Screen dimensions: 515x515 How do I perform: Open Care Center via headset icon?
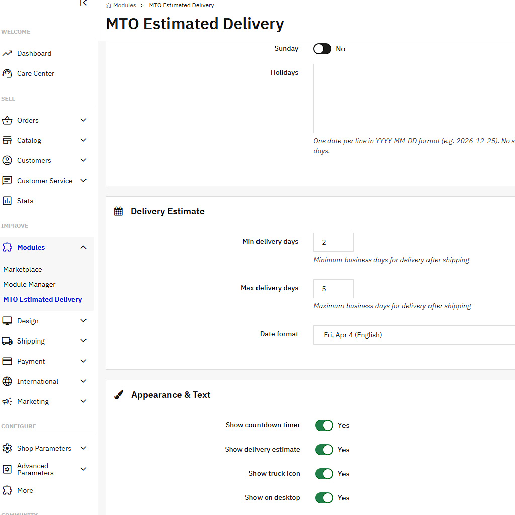pyautogui.click(x=7, y=73)
